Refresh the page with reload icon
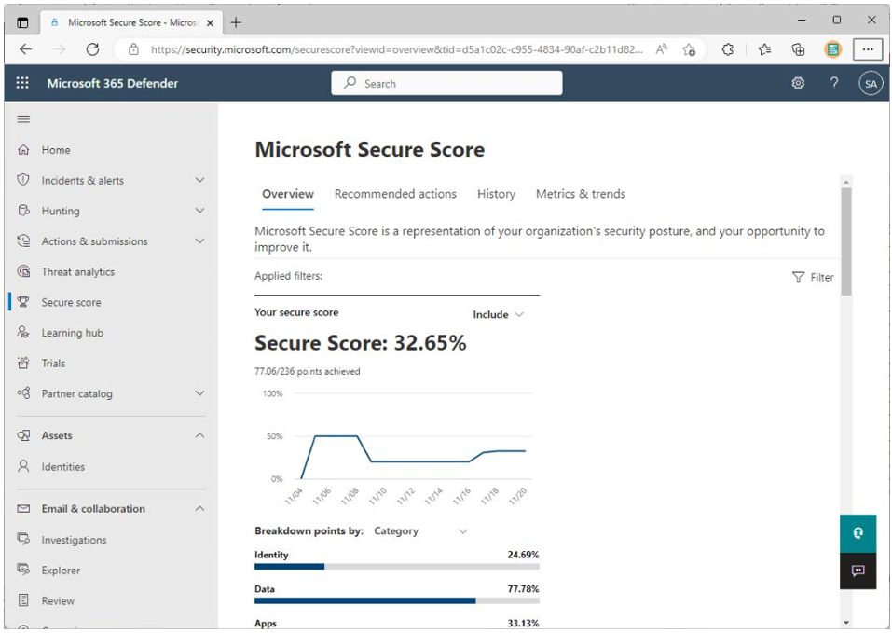 (92, 49)
